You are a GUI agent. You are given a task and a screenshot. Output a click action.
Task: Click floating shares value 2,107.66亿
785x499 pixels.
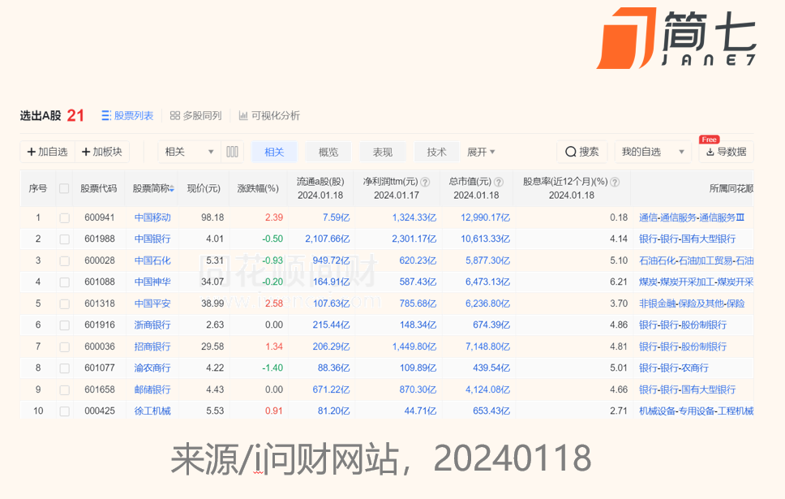click(x=328, y=239)
